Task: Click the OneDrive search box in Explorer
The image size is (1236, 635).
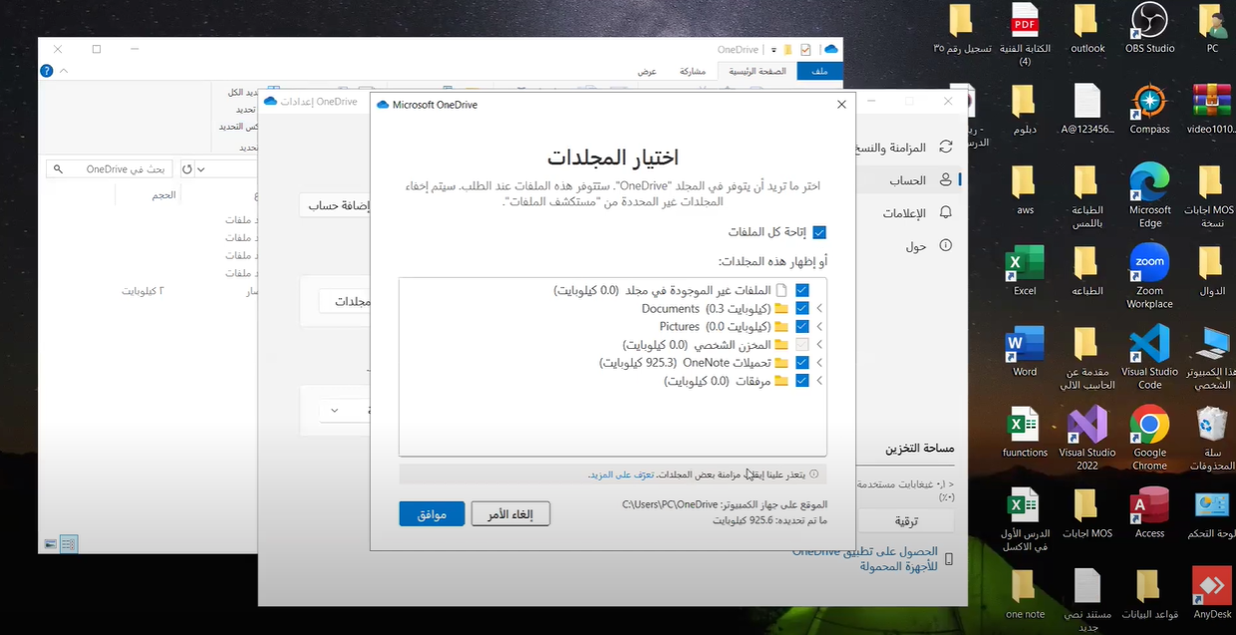Action: tap(110, 169)
